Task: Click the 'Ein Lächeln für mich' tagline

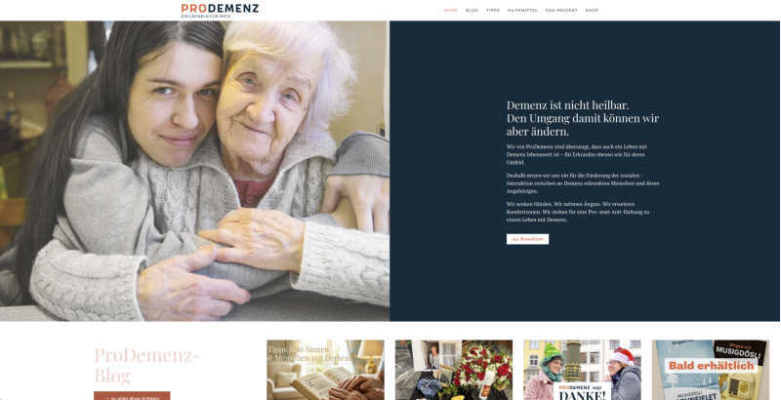Action: tap(206, 17)
